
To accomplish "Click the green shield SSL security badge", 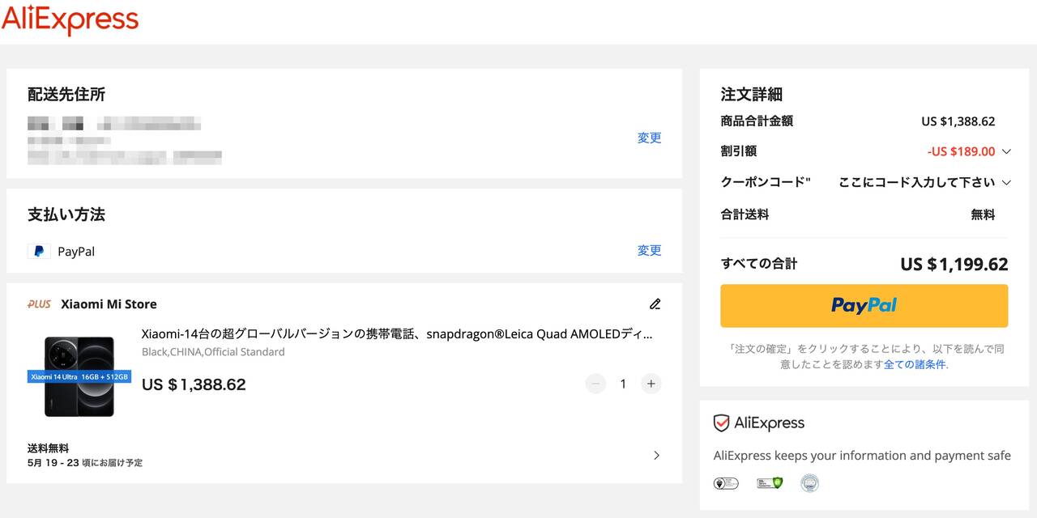I will coord(769,483).
